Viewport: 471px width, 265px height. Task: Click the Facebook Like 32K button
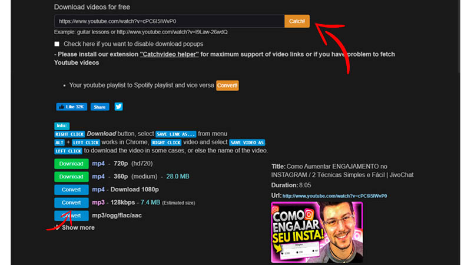71,107
